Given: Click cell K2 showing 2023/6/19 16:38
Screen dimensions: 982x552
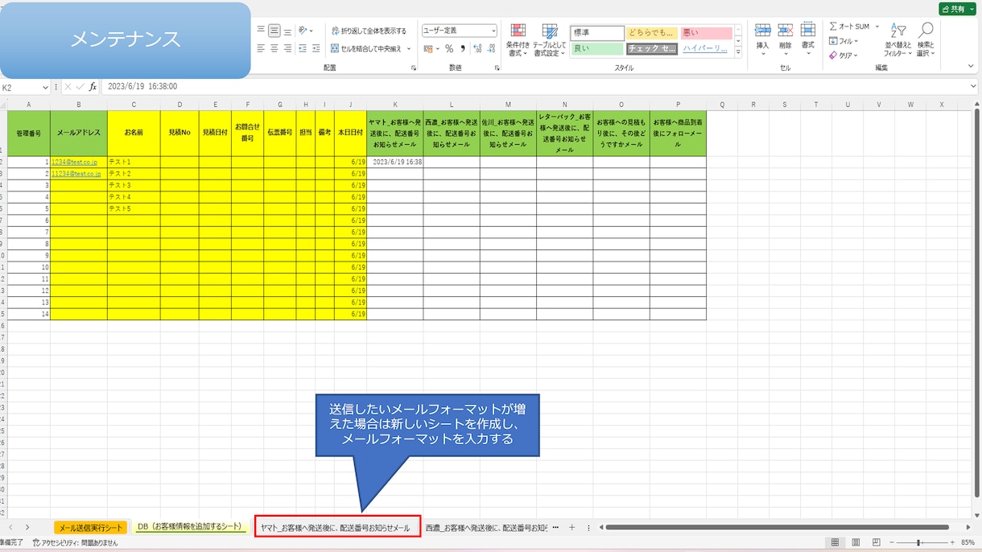Looking at the screenshot, I should (395, 162).
